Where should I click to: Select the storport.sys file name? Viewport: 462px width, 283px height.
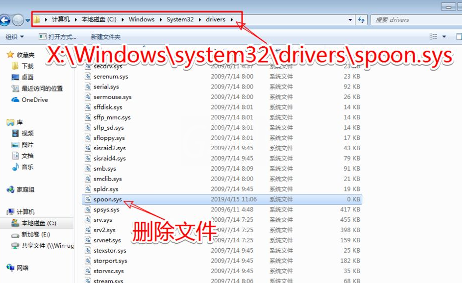tap(110, 261)
